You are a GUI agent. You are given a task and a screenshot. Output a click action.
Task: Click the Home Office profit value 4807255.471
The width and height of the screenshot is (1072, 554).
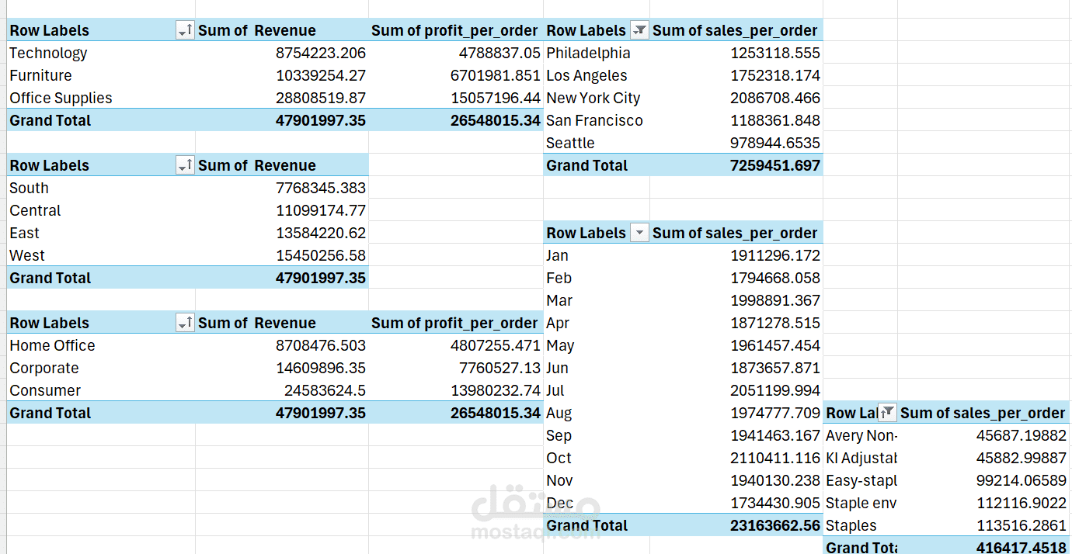(x=495, y=346)
